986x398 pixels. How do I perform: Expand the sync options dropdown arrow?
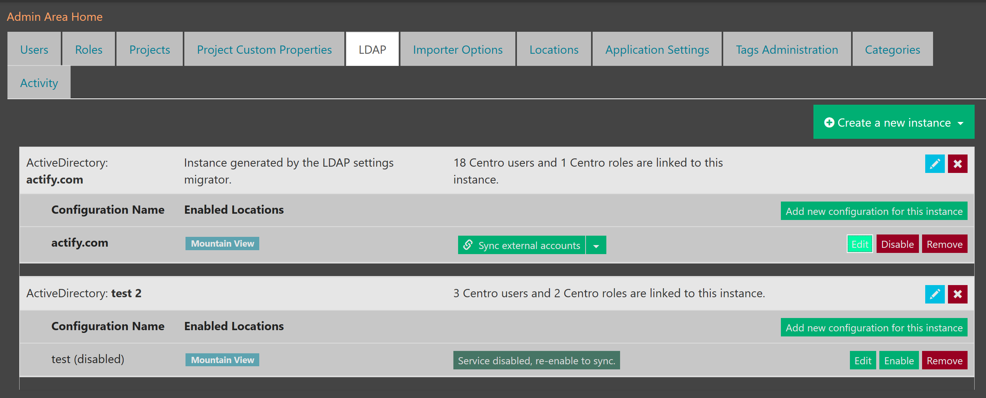coord(596,245)
